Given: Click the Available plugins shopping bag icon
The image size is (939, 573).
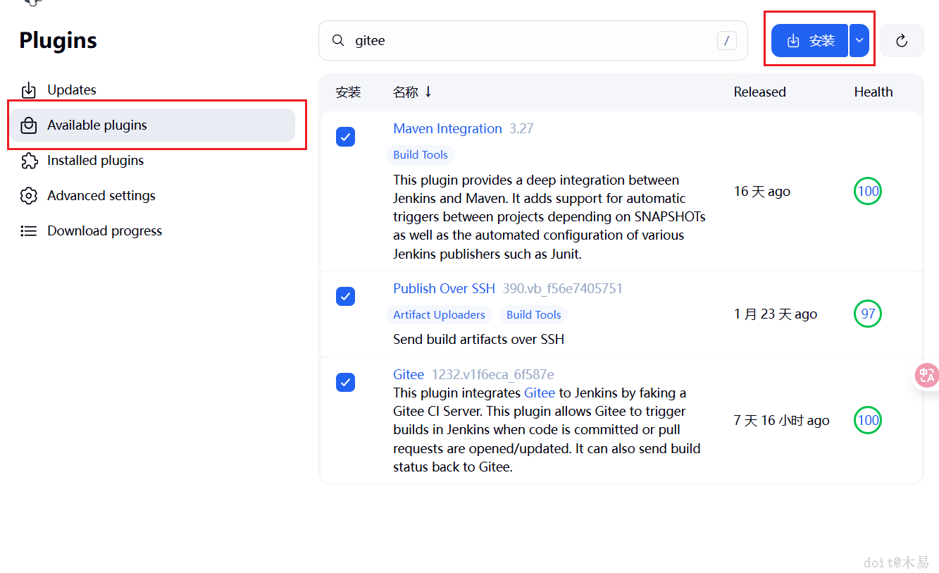Looking at the screenshot, I should coord(28,125).
